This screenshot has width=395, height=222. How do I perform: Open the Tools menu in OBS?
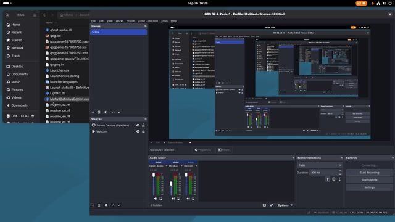(164, 21)
